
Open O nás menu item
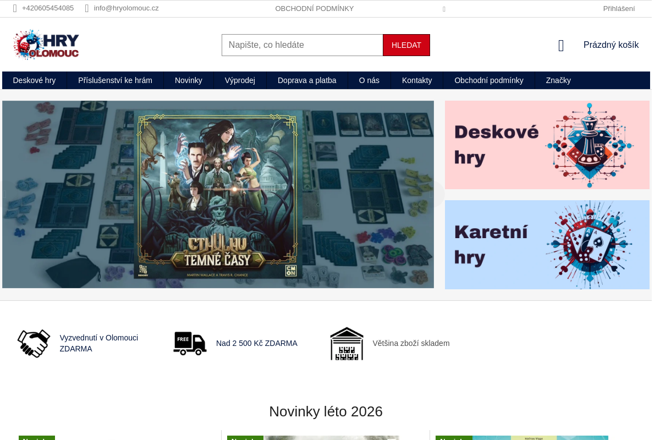click(369, 80)
